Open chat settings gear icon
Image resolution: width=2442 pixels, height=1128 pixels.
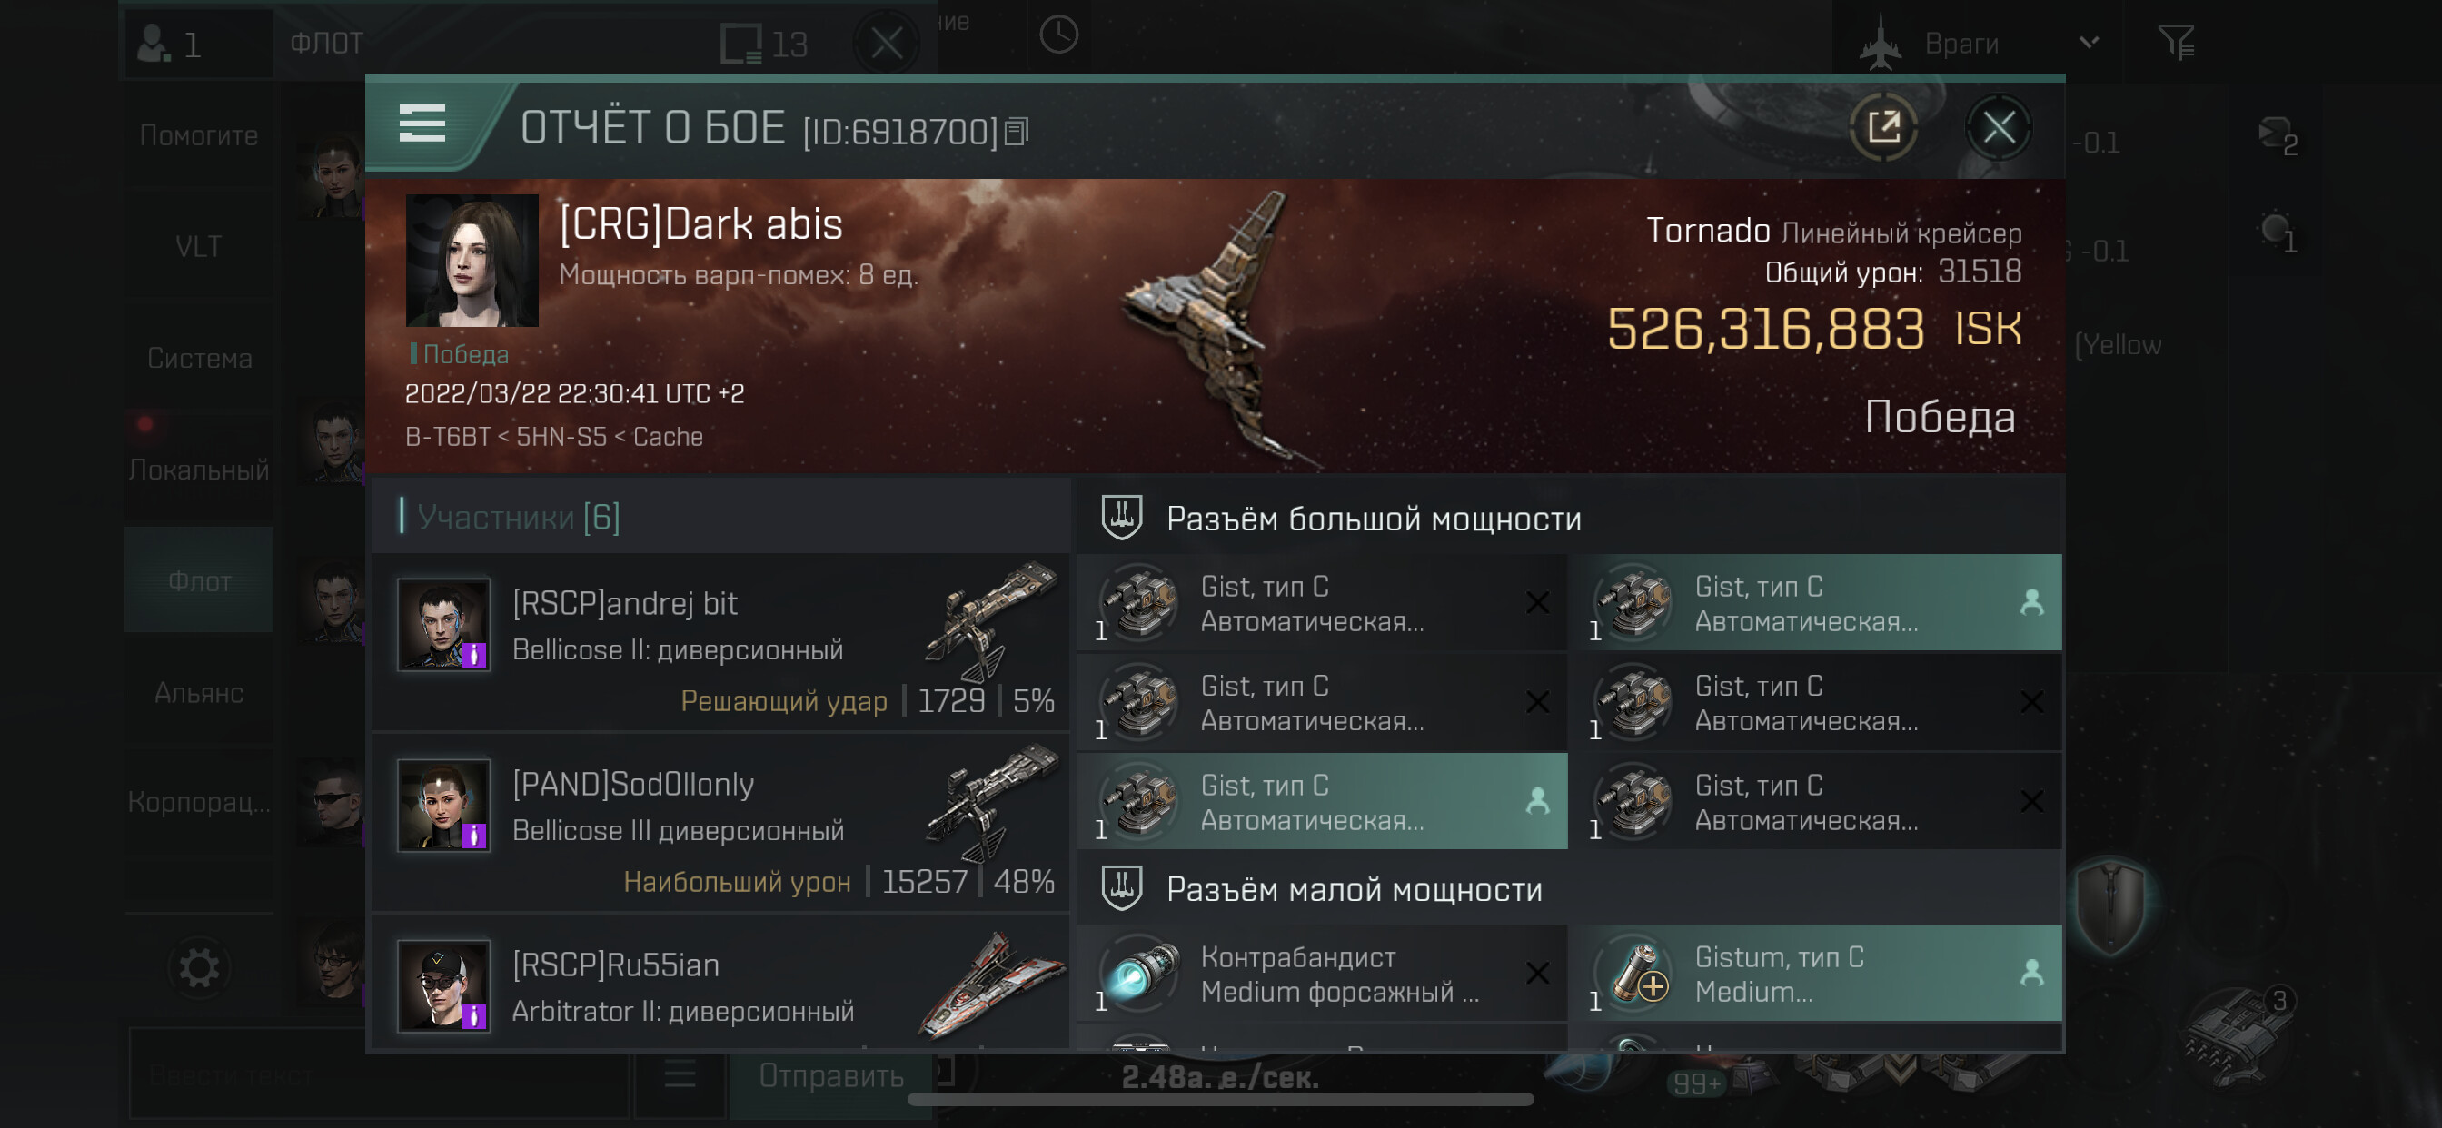(199, 968)
